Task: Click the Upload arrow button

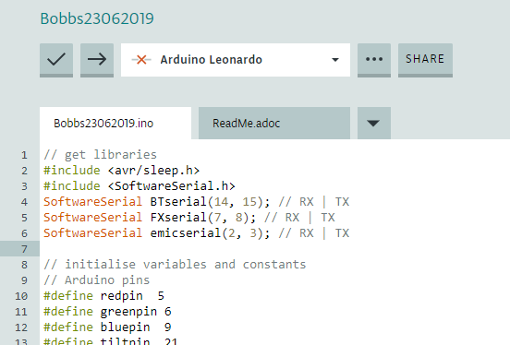Action: [97, 60]
